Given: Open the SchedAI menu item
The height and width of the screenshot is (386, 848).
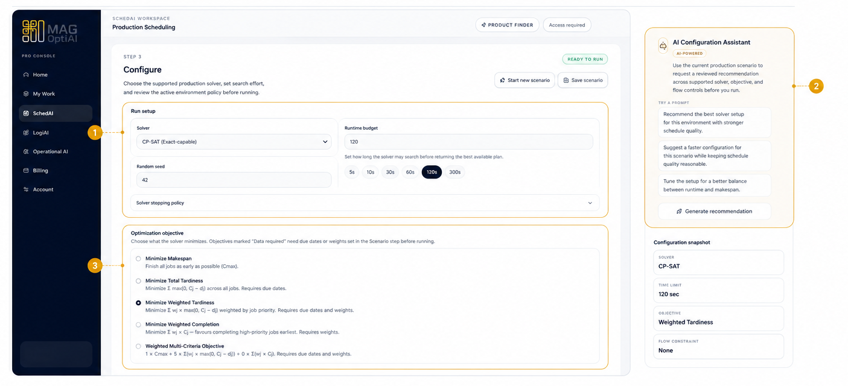Looking at the screenshot, I should click(56, 113).
